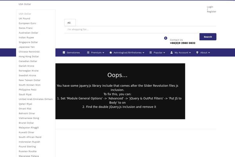Select Vietnamese Dong currency
Screen dimensions: 235x157
click(x=29, y=118)
